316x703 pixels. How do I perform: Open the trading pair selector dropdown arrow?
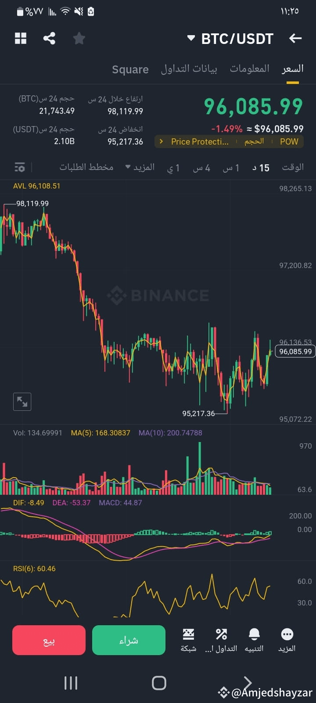[x=191, y=38]
